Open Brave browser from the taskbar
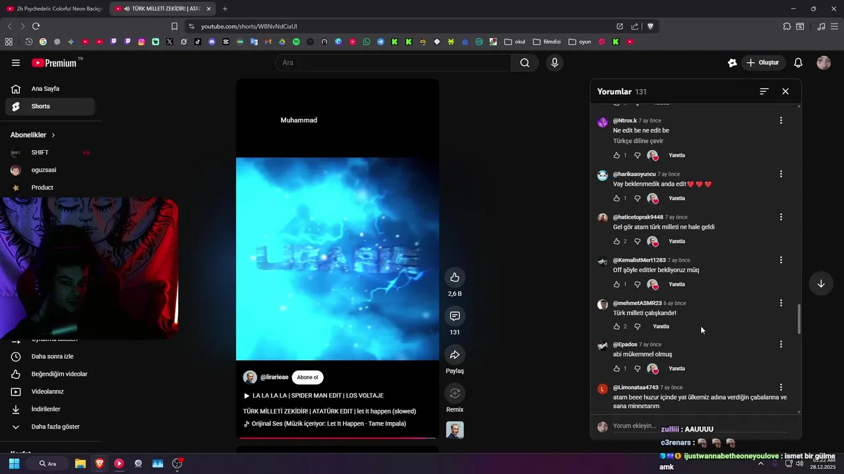The image size is (844, 474). click(x=100, y=463)
